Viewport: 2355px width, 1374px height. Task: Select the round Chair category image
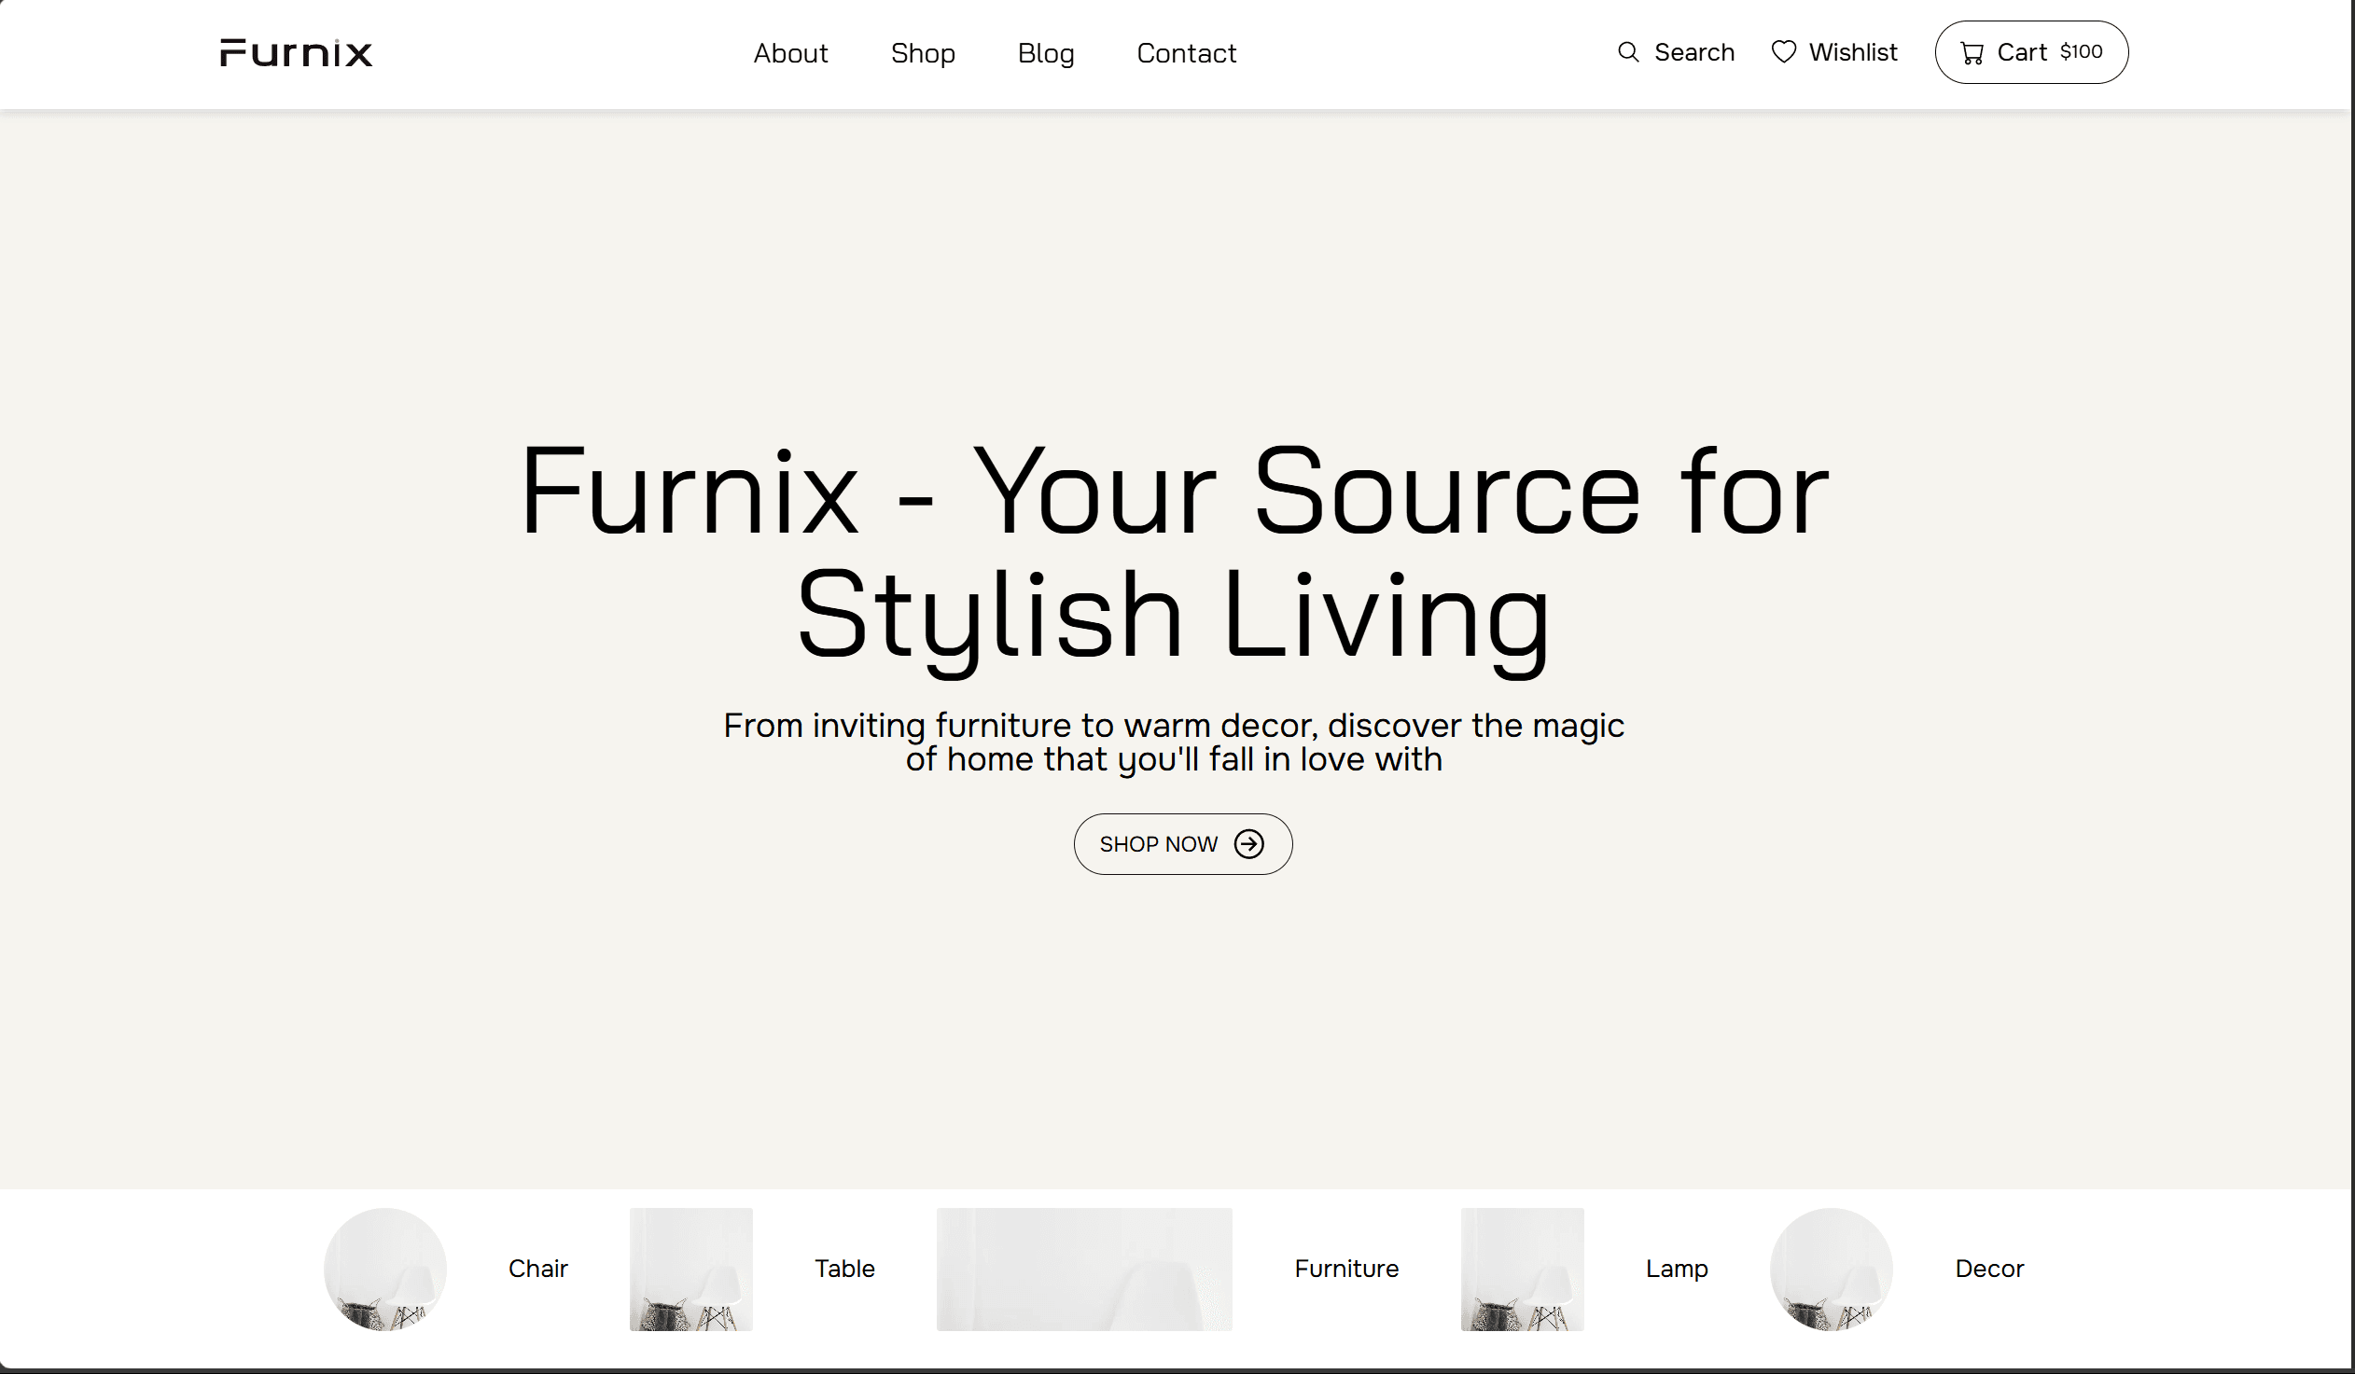click(385, 1269)
